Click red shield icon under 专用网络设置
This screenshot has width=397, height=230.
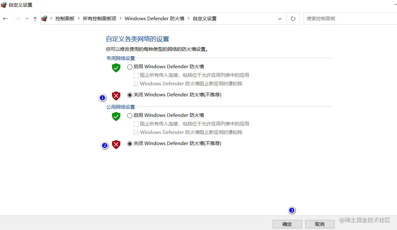point(116,96)
